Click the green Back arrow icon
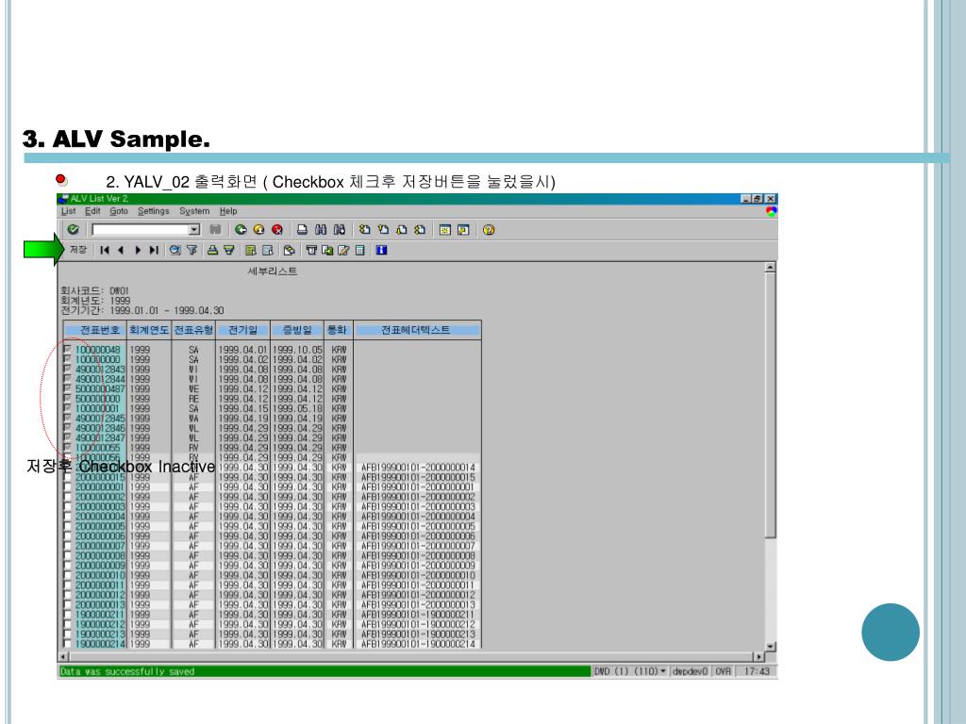The image size is (966, 724). [241, 230]
